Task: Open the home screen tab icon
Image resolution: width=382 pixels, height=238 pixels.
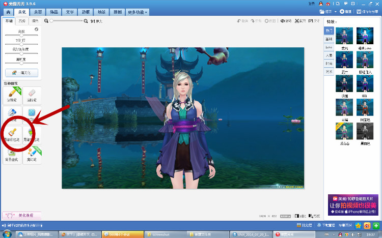Action: pyautogui.click(x=8, y=12)
